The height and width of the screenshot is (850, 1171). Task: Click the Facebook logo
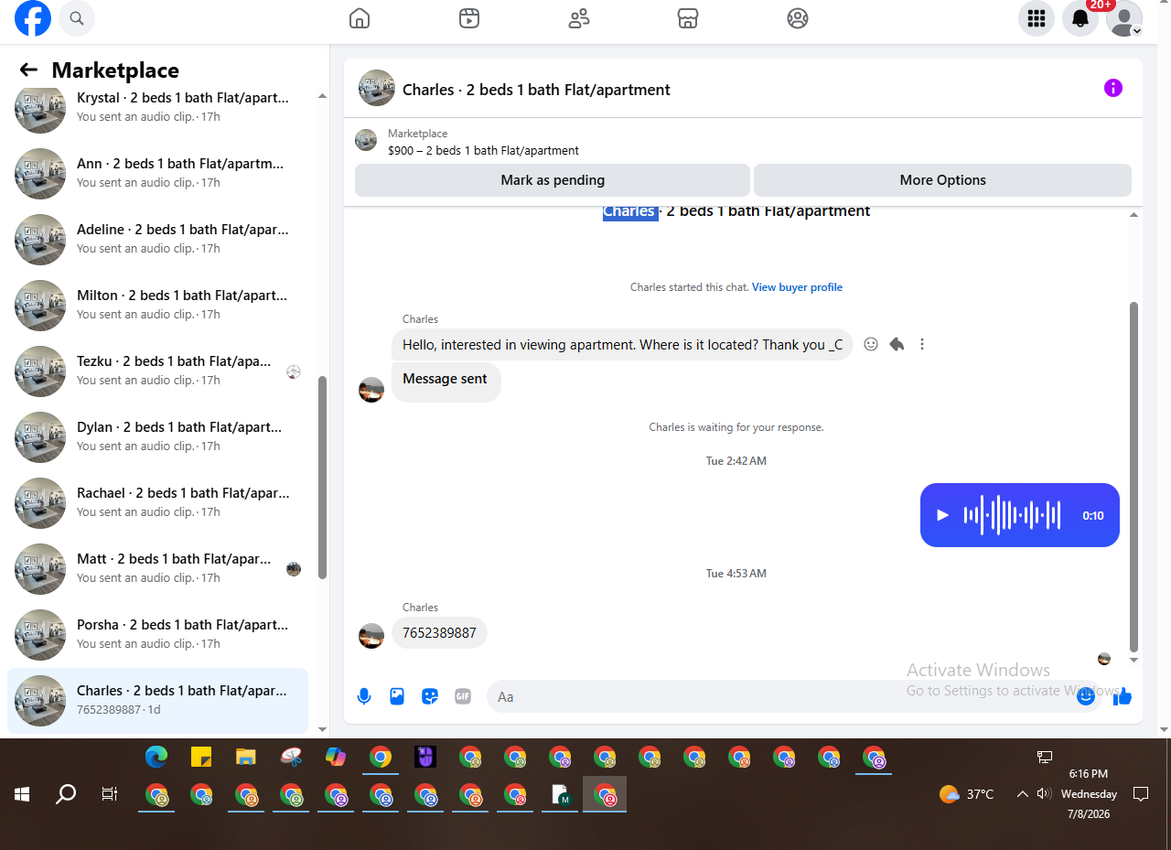click(x=33, y=18)
